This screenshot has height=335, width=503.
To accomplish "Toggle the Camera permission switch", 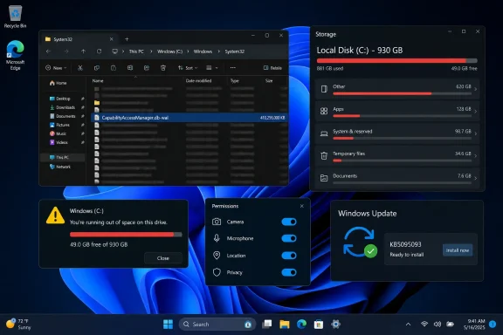I will click(x=289, y=222).
